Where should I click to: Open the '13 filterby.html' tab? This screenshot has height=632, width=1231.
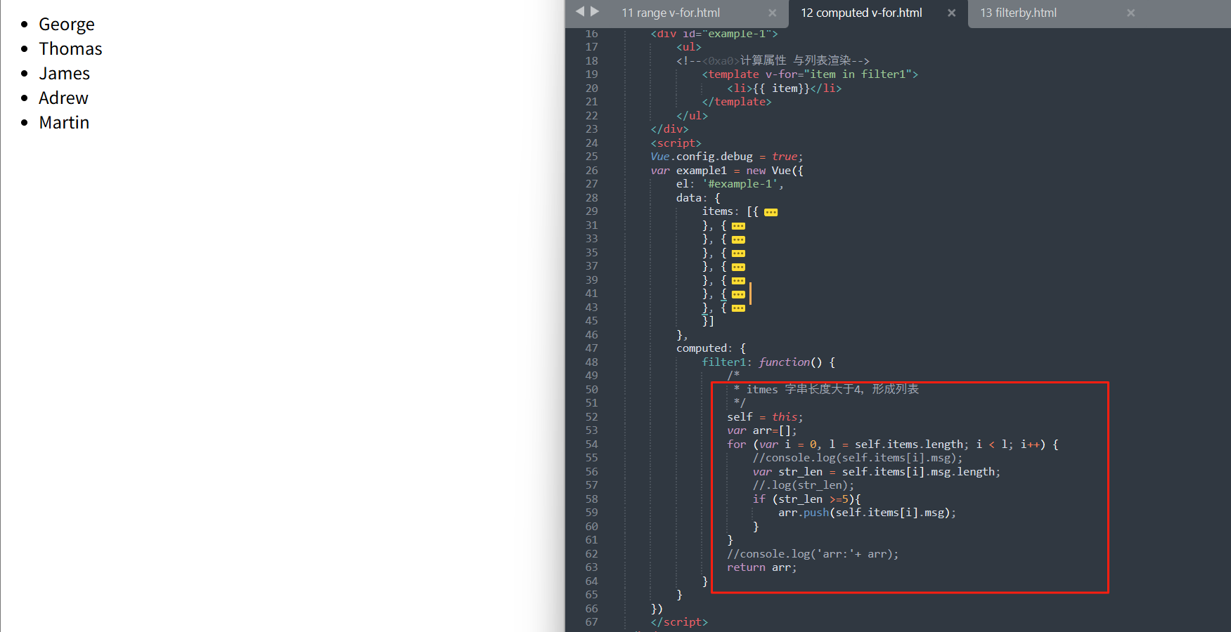point(1018,13)
